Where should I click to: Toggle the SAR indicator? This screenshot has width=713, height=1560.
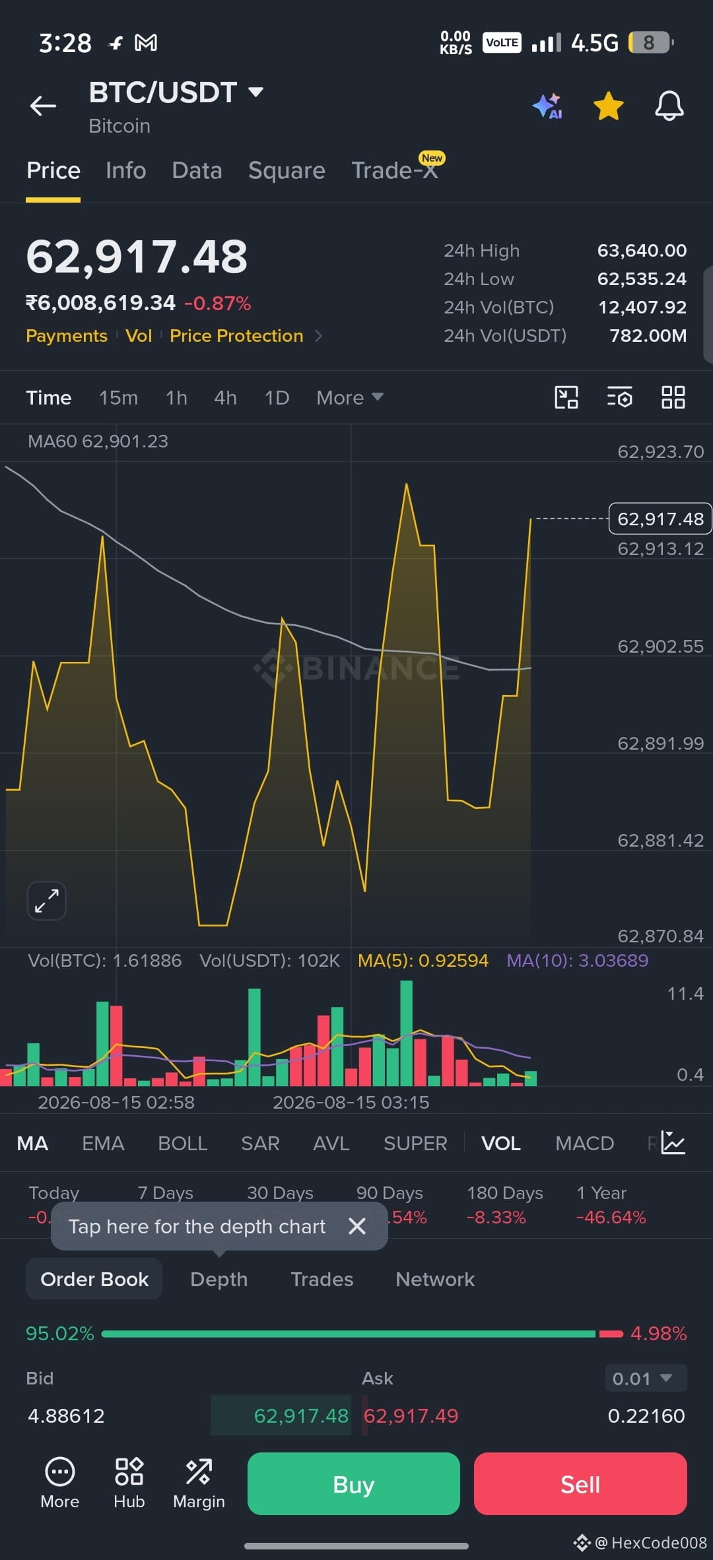tap(260, 1143)
